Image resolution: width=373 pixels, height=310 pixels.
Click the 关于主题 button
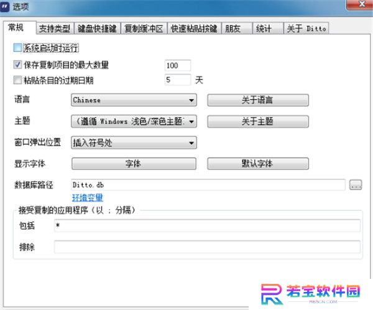[x=258, y=121]
